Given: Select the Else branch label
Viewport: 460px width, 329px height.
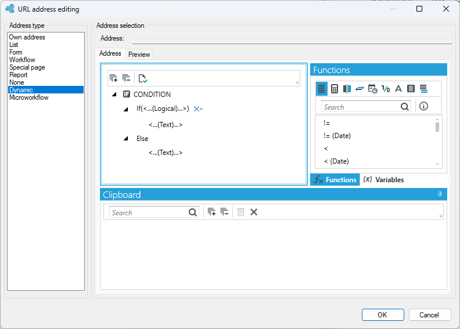Looking at the screenshot, I should [x=142, y=139].
